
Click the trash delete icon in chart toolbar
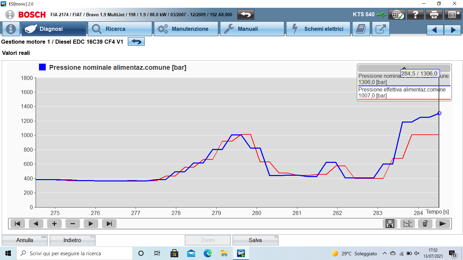pos(425,223)
